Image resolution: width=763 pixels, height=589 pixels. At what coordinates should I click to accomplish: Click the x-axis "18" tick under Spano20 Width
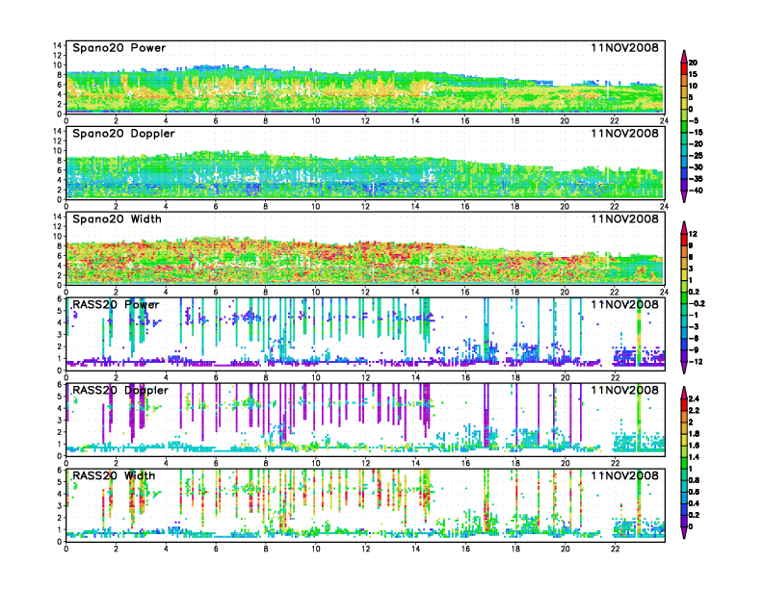(x=514, y=292)
